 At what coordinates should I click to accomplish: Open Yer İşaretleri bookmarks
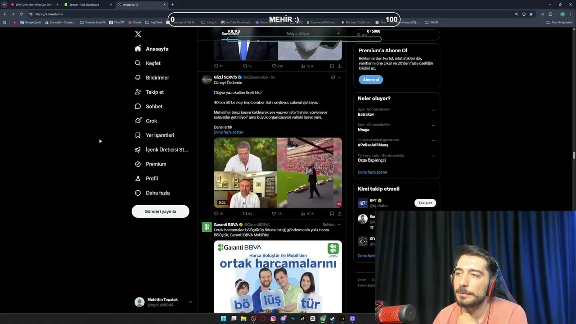pos(154,135)
